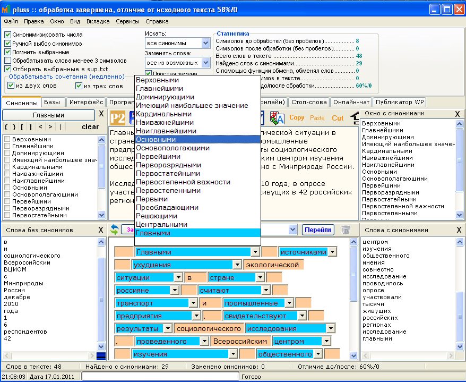
Task: Expand the dropdown for the word 'ухудшения'
Action: pyautogui.click(x=237, y=265)
